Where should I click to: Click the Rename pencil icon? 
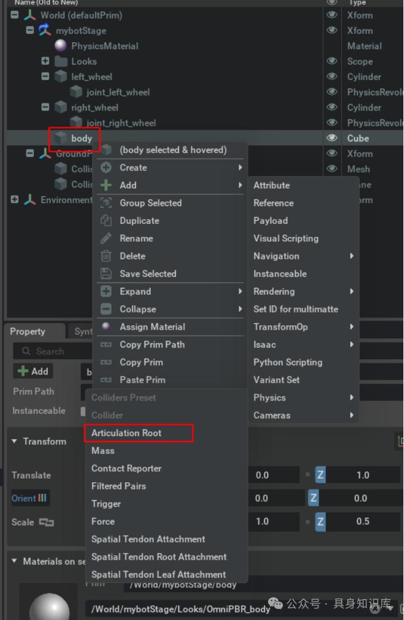point(106,238)
